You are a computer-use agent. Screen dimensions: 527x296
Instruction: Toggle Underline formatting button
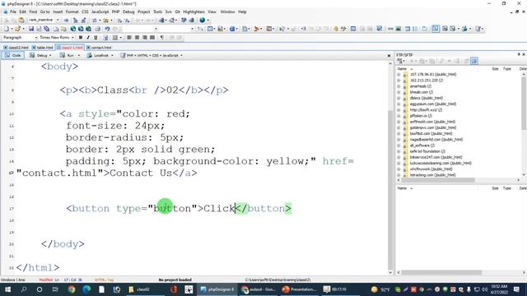96,38
